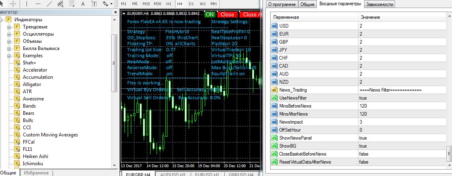Select the horizontal line drawing tool
Screen dimensions: 452x176
(x=38, y=4)
